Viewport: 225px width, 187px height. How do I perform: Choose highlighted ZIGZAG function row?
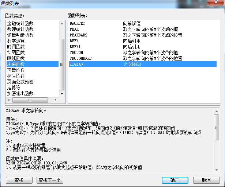coord(143,64)
